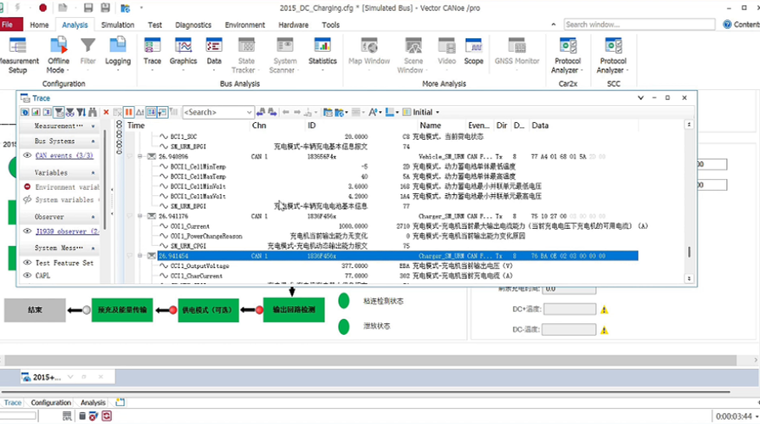Switch to the Hardware ribbon tab
760x424 pixels.
pos(293,25)
